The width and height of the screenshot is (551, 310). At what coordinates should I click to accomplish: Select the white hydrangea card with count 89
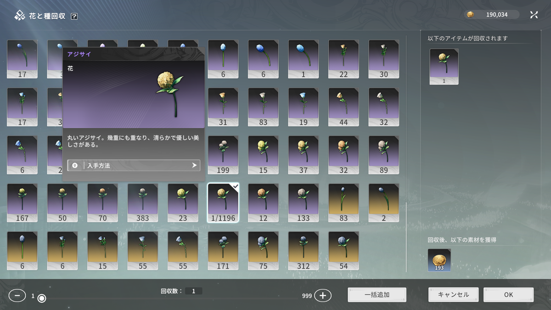[383, 155]
